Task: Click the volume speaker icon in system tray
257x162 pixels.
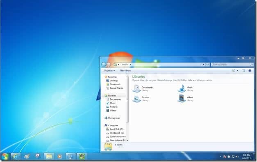Action: [x=237, y=157]
